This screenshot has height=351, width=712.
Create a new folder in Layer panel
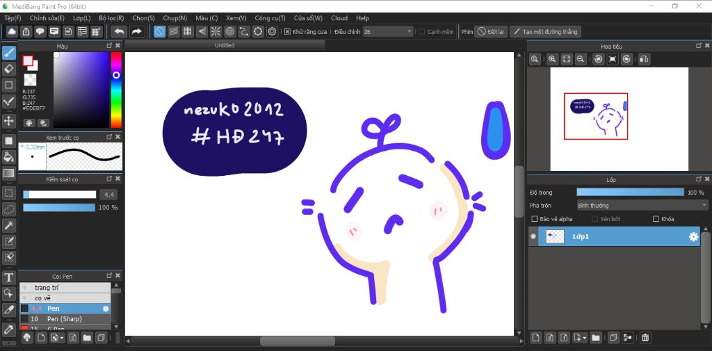(595, 337)
